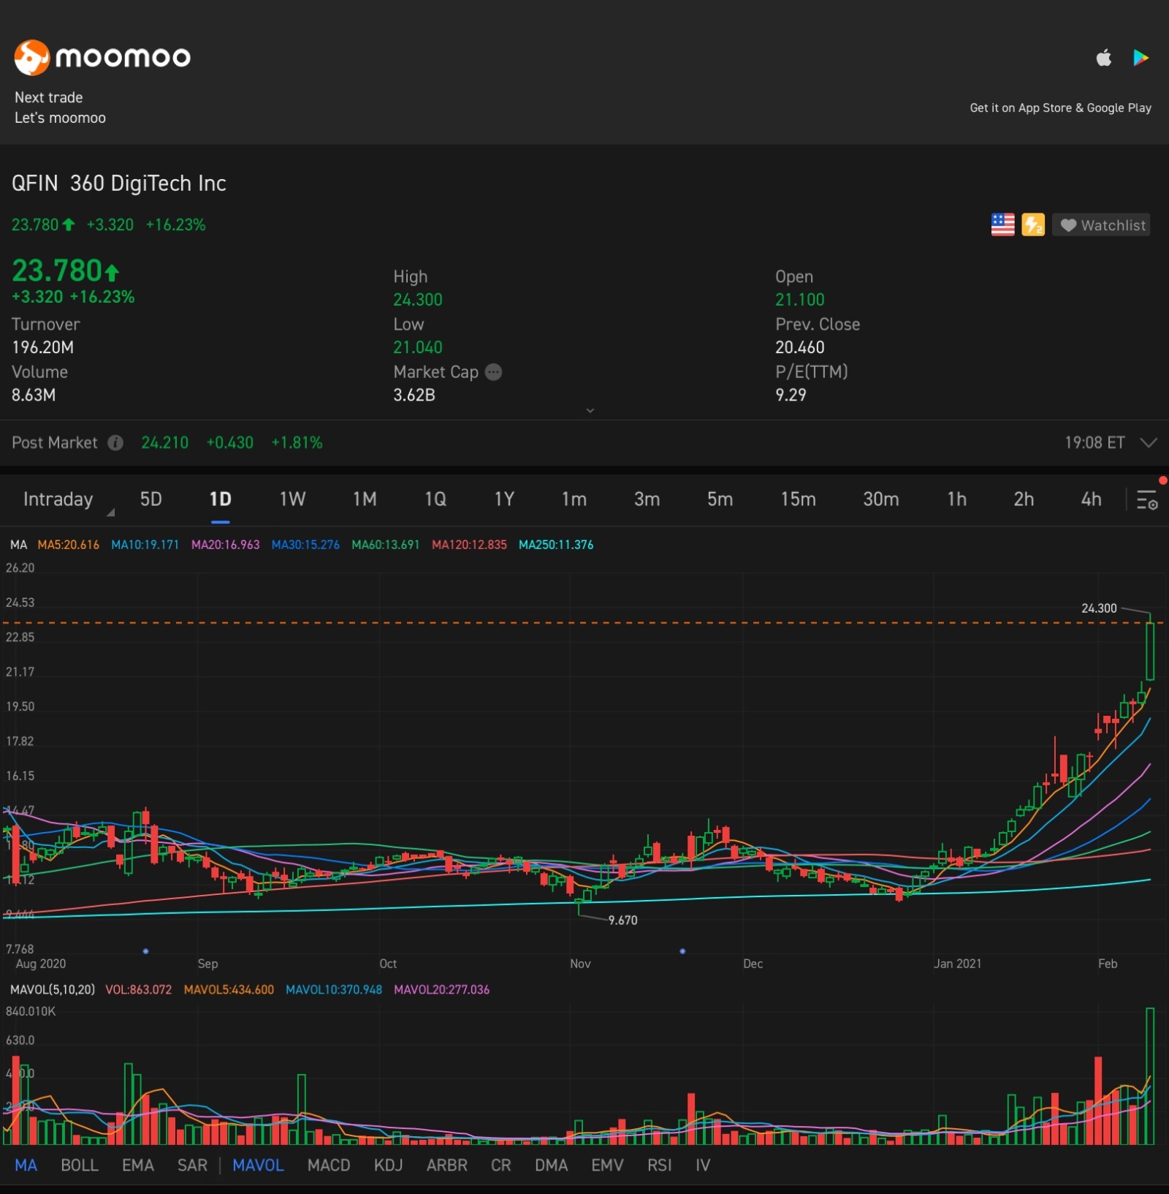The width and height of the screenshot is (1169, 1194).
Task: Switch to the 15m chart
Action: tap(798, 499)
